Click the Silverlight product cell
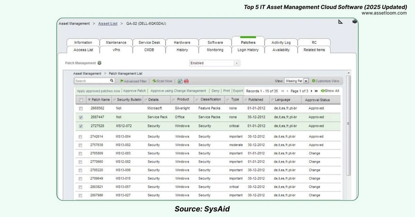This screenshot has width=415, height=217. 183,108
